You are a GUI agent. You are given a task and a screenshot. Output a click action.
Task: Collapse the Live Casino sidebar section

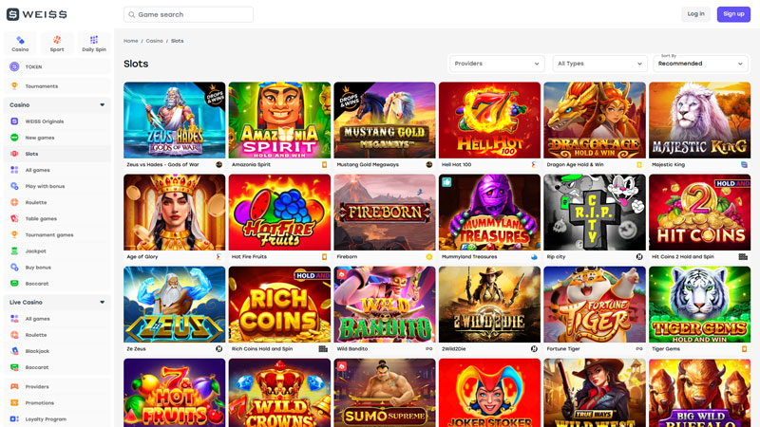click(102, 302)
